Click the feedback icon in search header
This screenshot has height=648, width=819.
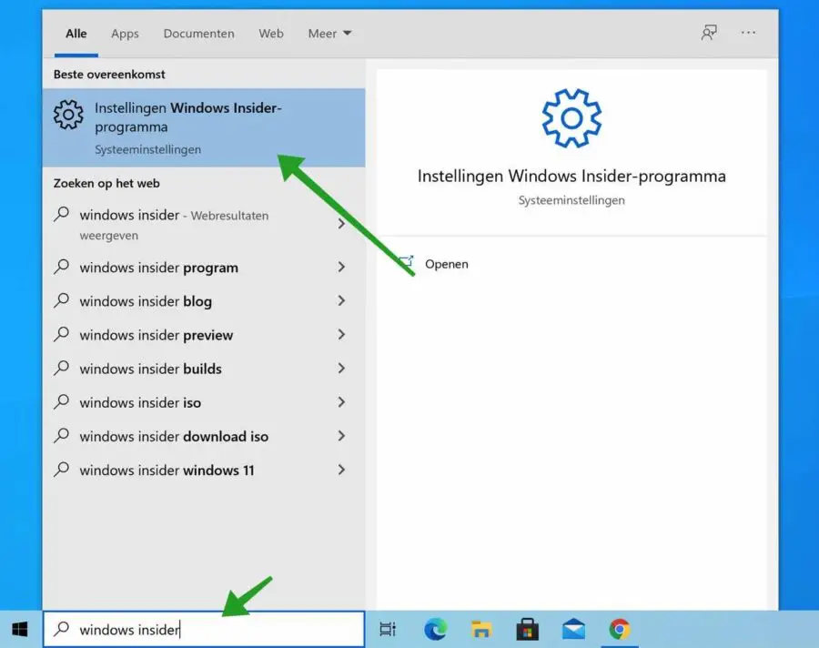pyautogui.click(x=709, y=33)
